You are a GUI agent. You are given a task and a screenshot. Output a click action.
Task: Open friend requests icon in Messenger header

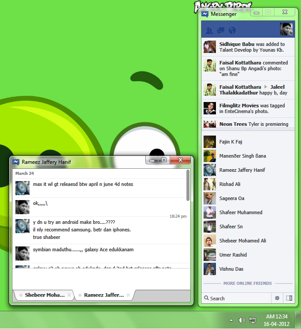[209, 30]
